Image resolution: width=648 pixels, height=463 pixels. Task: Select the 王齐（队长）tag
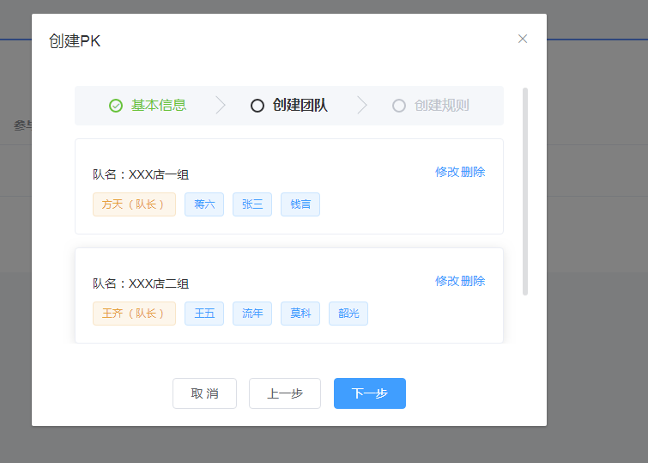pos(134,314)
